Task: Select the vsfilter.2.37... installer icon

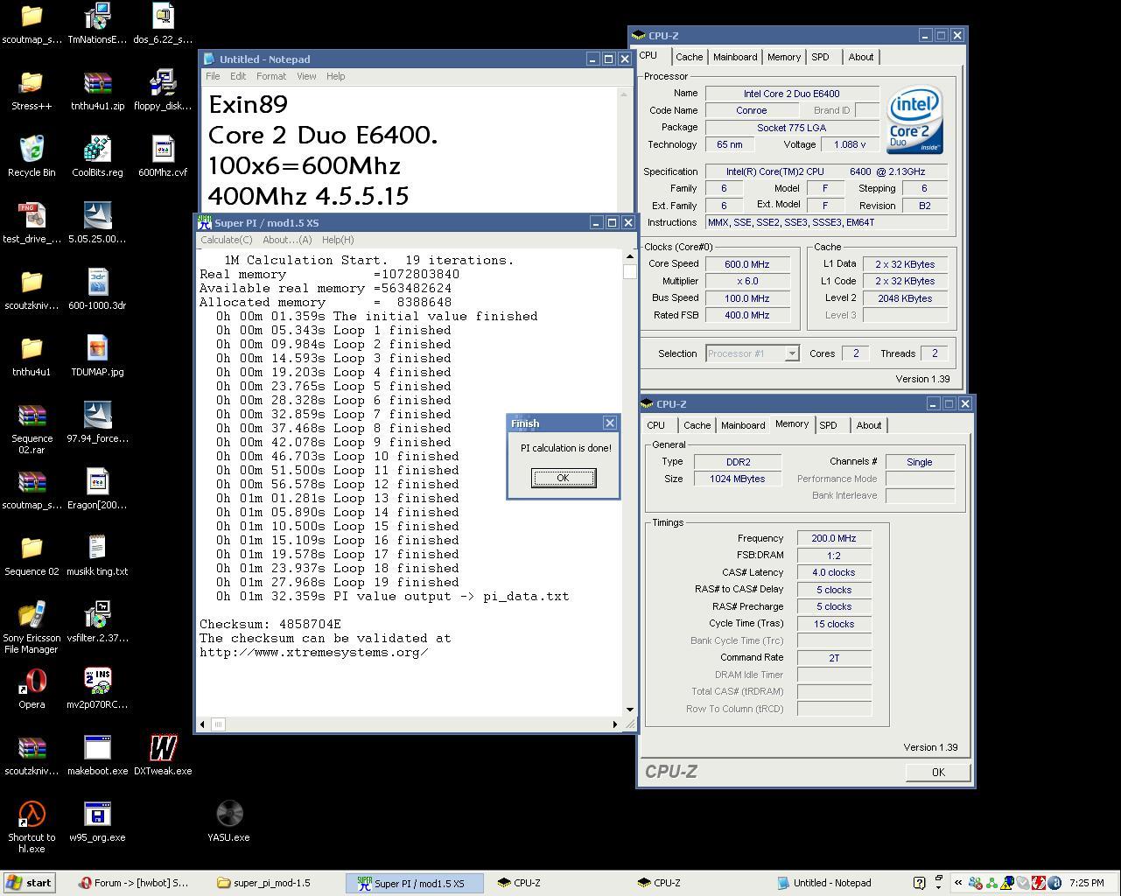Action: coord(97,621)
